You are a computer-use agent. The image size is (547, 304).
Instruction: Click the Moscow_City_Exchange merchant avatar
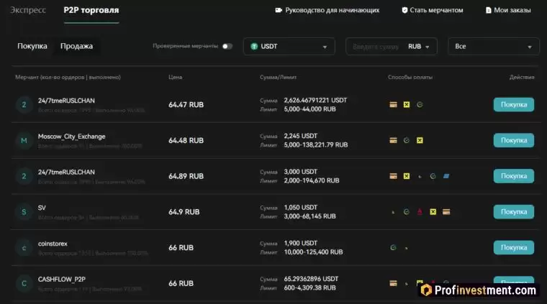pyautogui.click(x=24, y=140)
